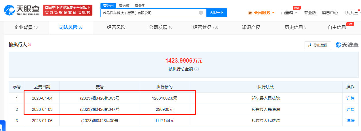Click the 导出数据 export button
361x131 pixels.
pyautogui.click(x=318, y=45)
